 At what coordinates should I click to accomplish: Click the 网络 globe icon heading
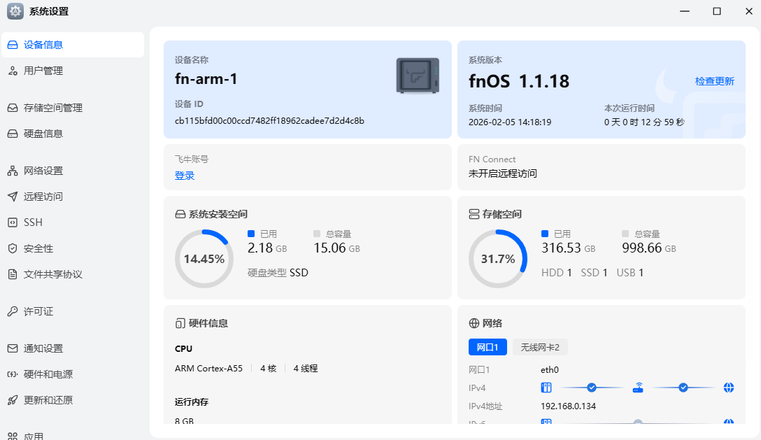[474, 323]
